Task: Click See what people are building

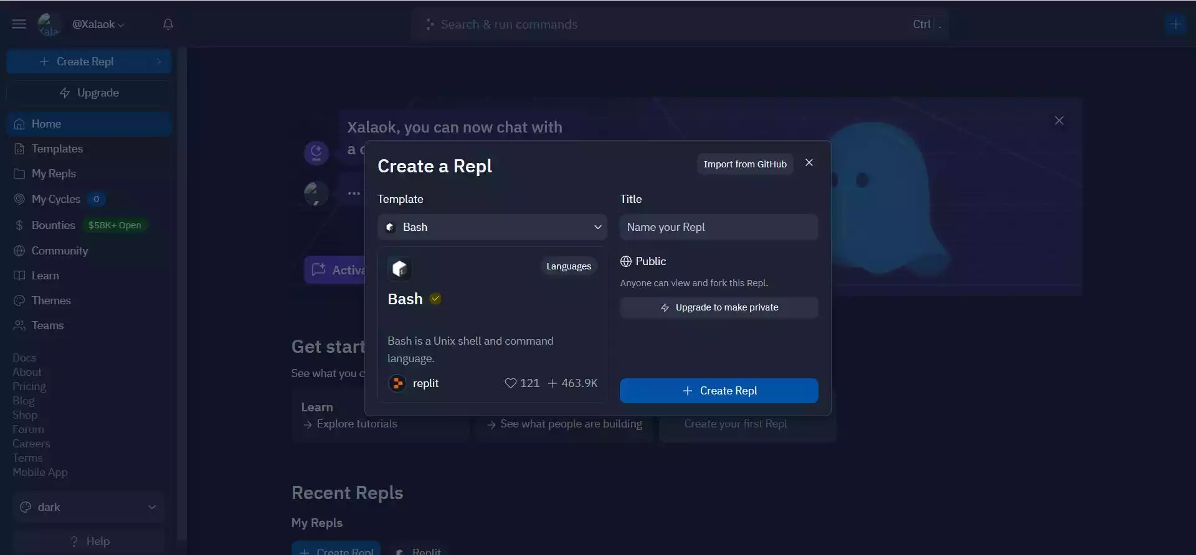Action: point(564,424)
